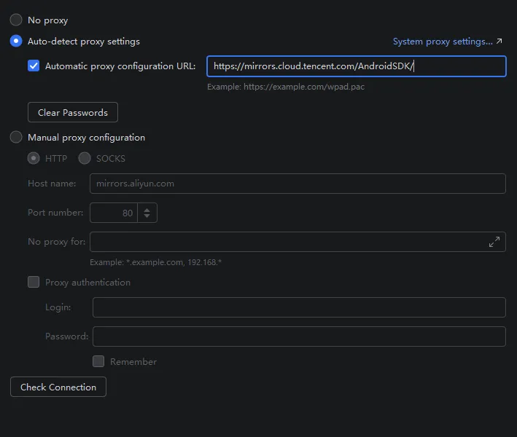Image resolution: width=517 pixels, height=437 pixels.
Task: Select Auto-detect proxy settings option
Action: pos(16,42)
